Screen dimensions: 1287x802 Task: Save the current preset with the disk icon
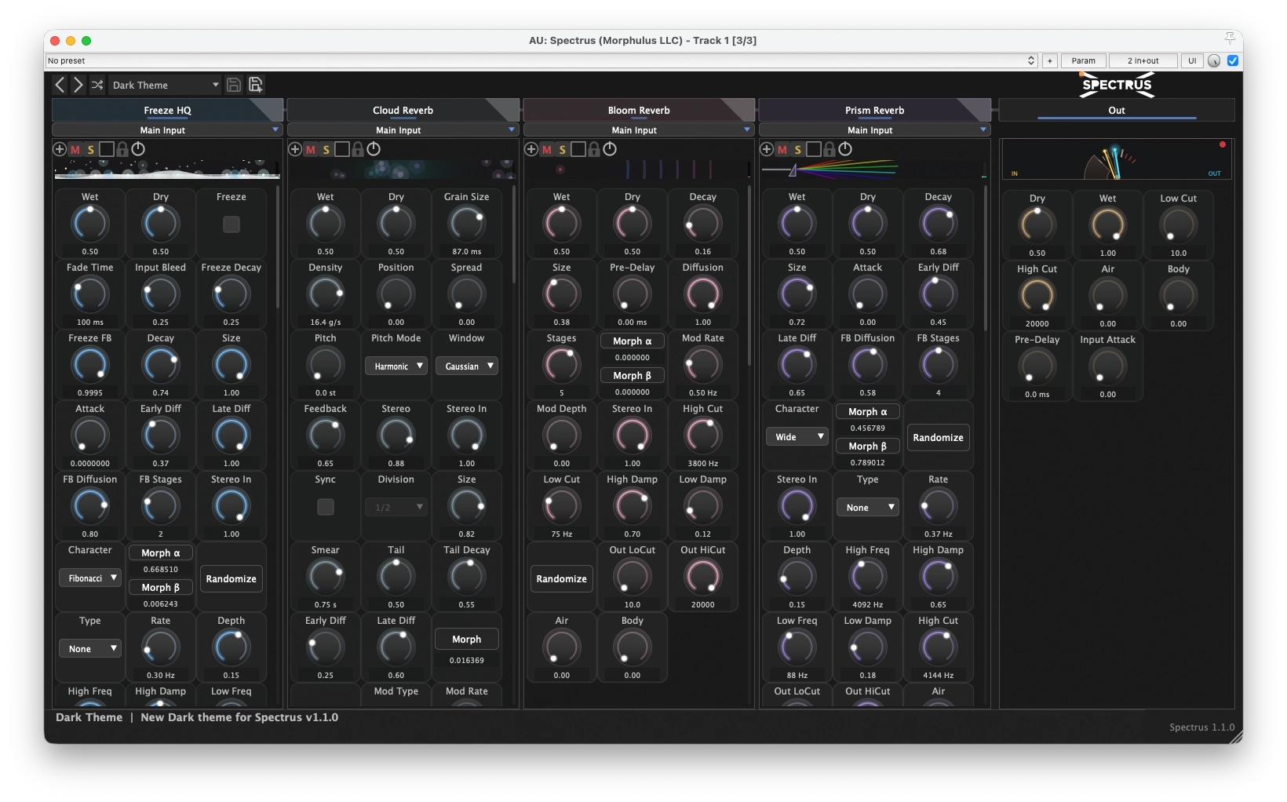[234, 85]
